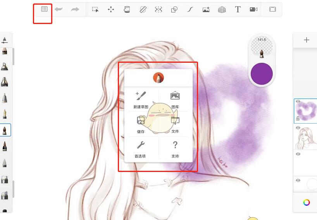The image size is (317, 220).
Task: Click the Import Image icon
Action: click(x=206, y=9)
